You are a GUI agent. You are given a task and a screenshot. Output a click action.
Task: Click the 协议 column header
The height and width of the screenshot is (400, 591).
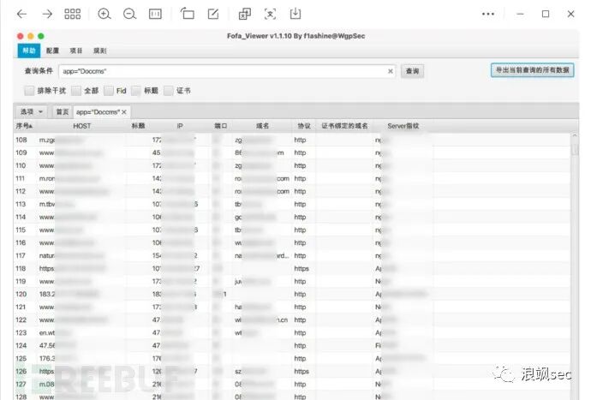click(304, 126)
